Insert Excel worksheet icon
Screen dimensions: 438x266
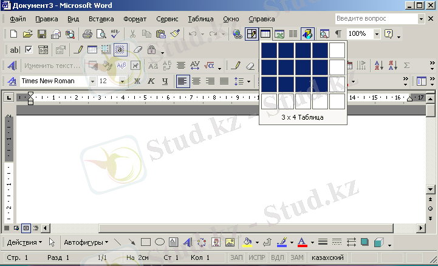(279, 34)
